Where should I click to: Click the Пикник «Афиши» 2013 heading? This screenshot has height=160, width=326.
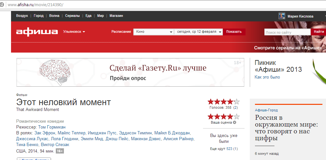(x=278, y=66)
